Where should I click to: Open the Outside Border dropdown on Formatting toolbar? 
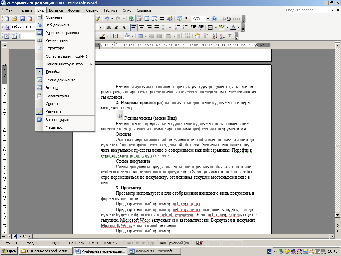pyautogui.click(x=216, y=27)
